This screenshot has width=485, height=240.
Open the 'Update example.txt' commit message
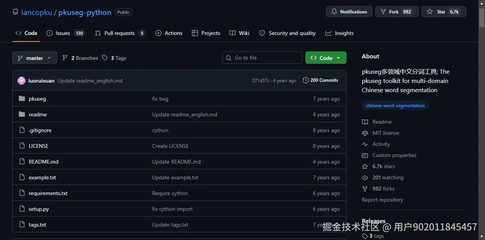[175, 177]
